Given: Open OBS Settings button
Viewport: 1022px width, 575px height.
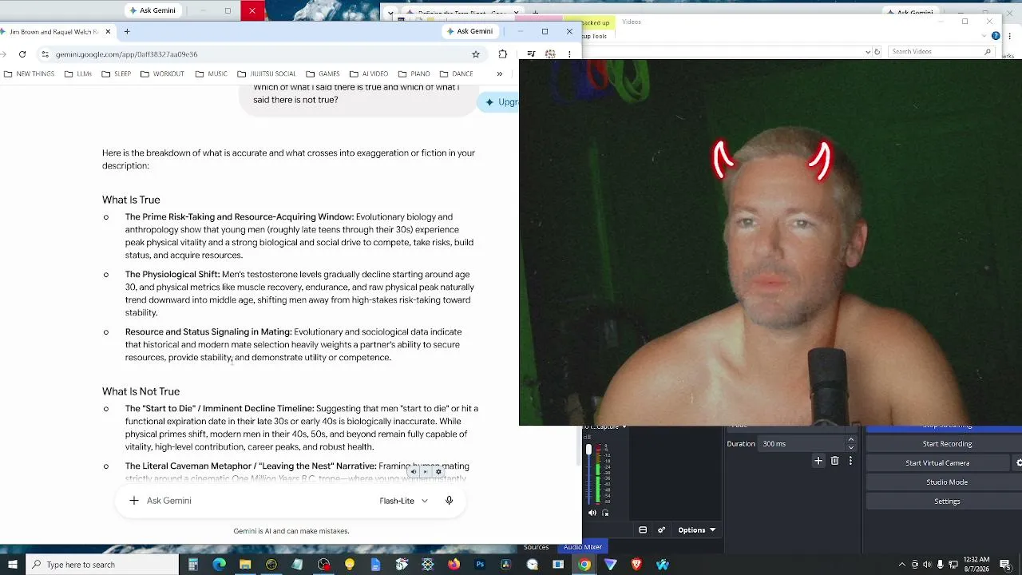Looking at the screenshot, I should 947,502.
